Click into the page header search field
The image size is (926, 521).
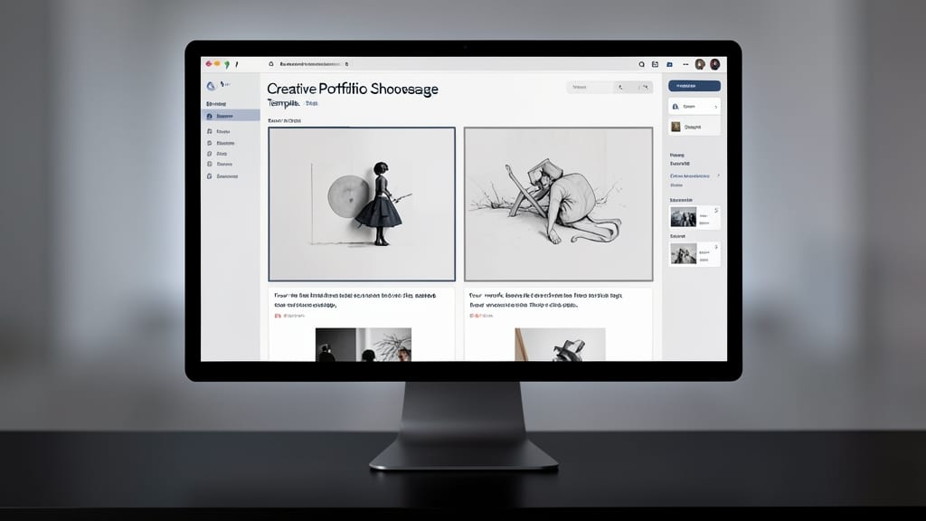[591, 87]
